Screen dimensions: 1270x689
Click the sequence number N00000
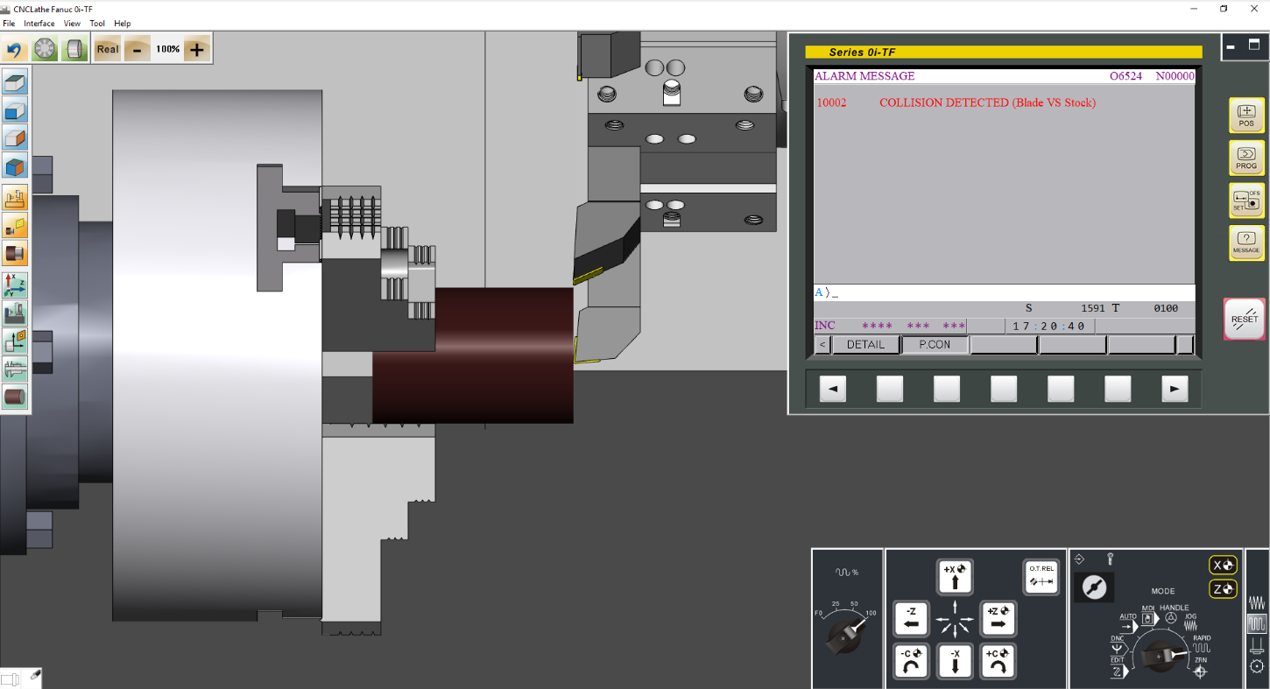(x=1175, y=76)
